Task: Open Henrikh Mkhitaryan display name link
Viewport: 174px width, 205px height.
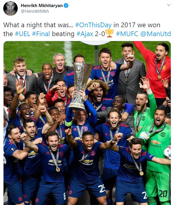Action: click(42, 6)
